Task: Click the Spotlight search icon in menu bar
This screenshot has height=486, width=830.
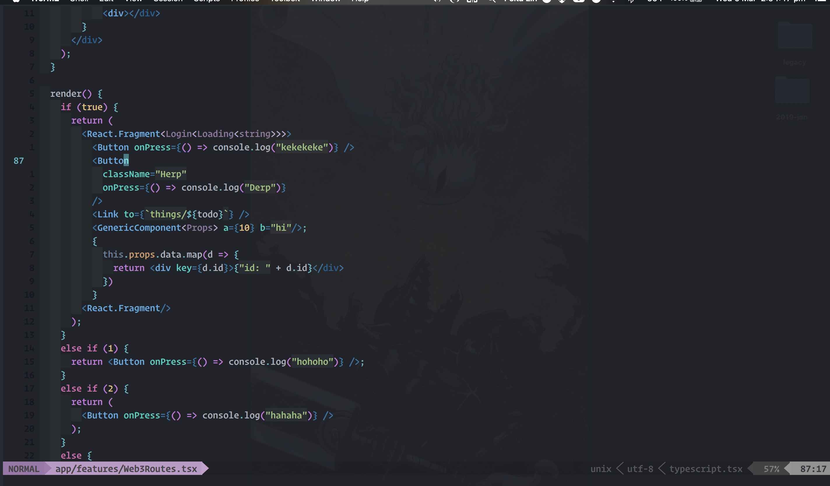Action: pos(492,1)
